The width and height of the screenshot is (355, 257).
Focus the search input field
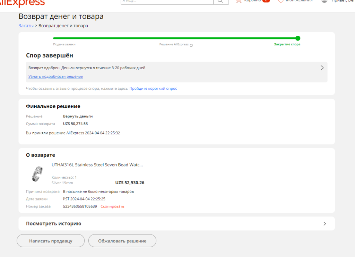click(166, 1)
